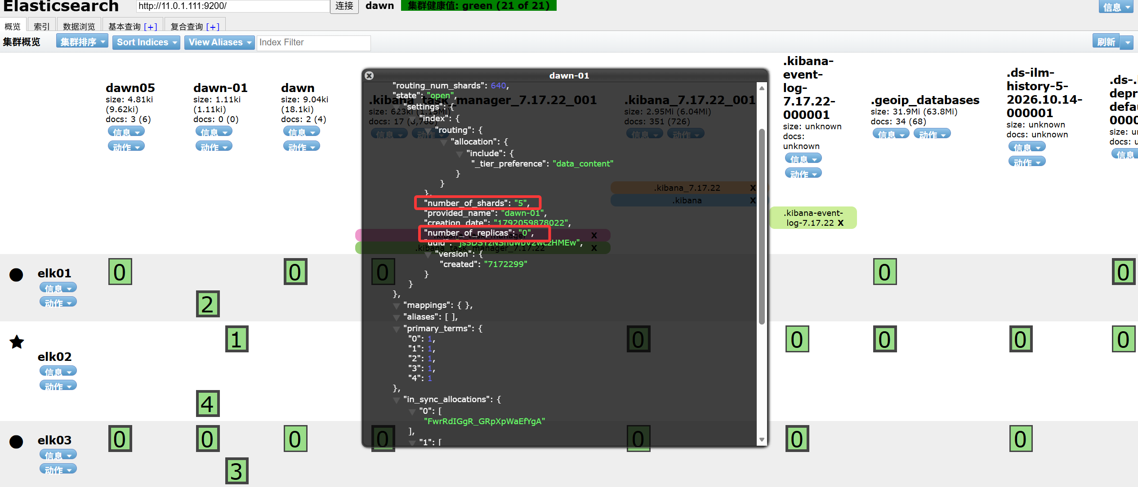Click the cluster health green status badge
Image resolution: width=1138 pixels, height=487 pixels.
(x=479, y=5)
